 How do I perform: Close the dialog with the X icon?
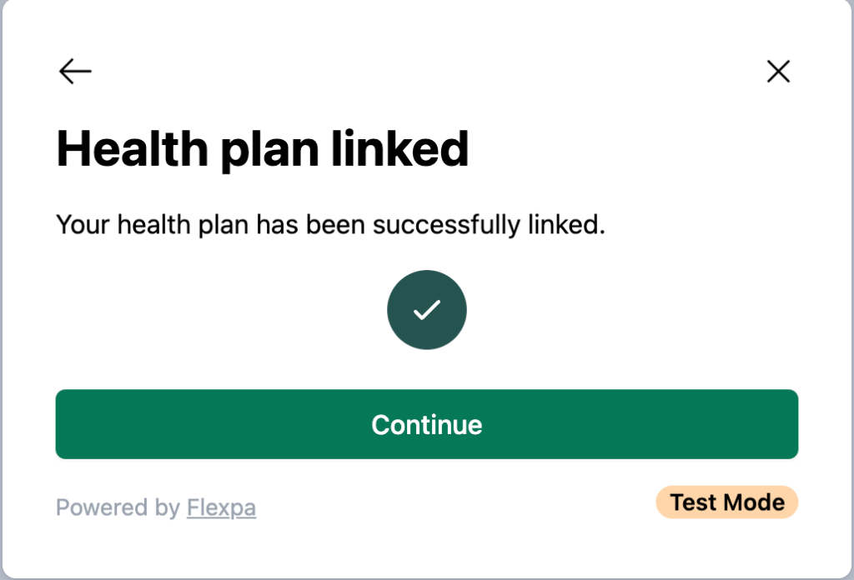click(777, 72)
